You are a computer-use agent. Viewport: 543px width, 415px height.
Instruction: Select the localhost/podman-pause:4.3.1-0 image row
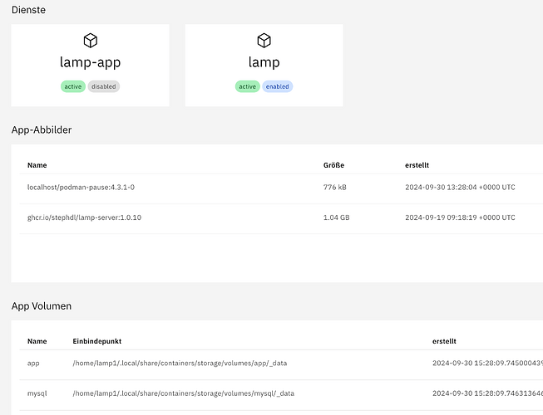coord(81,188)
